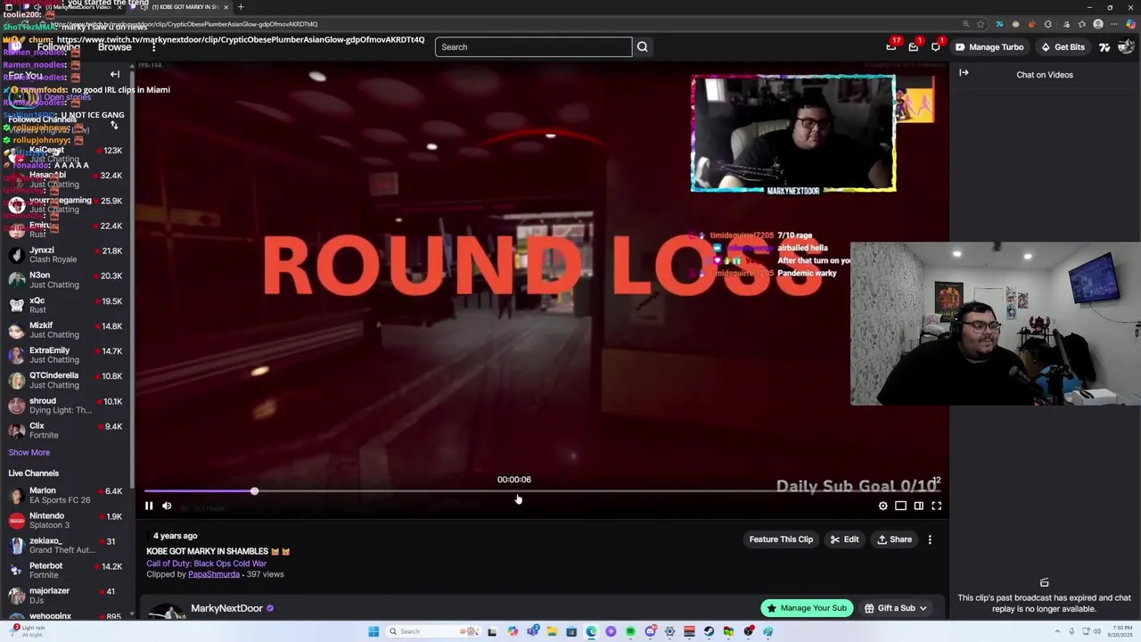Open N3on channel in sidebar
Screen dimensions: 1141x642
coord(67,280)
